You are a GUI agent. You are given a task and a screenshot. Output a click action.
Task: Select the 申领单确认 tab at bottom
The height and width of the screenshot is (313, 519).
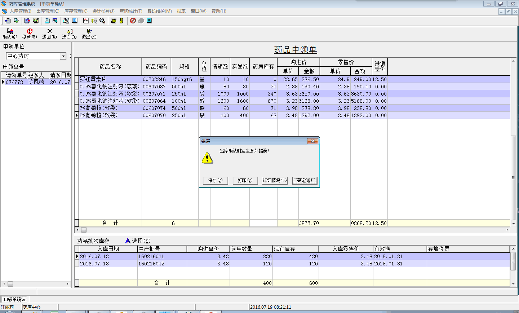pos(15,299)
